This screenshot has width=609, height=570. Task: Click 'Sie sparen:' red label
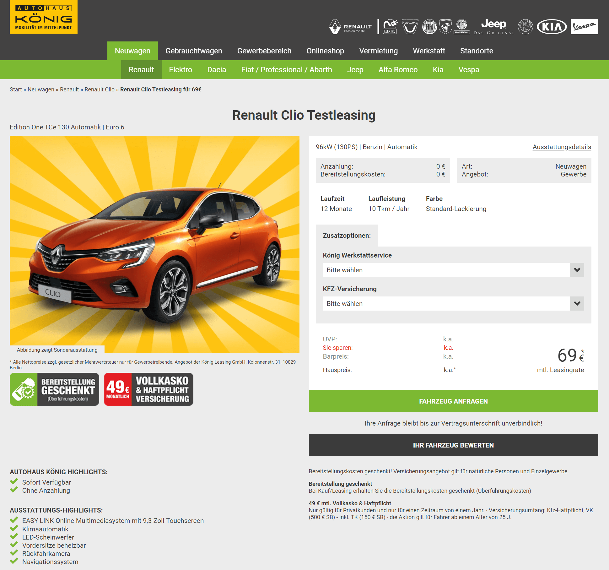[x=338, y=348]
